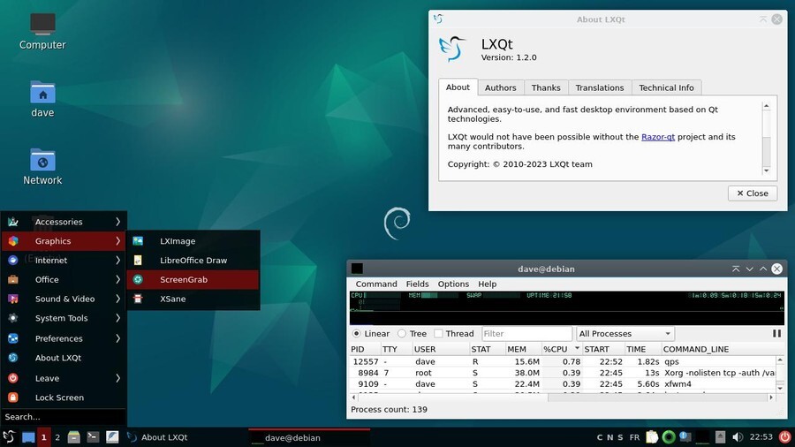Open the Help menu in qps

pos(488,284)
